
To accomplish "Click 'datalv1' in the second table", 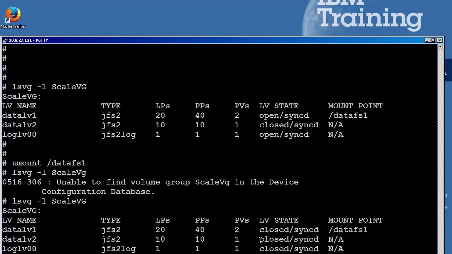I will pos(19,230).
